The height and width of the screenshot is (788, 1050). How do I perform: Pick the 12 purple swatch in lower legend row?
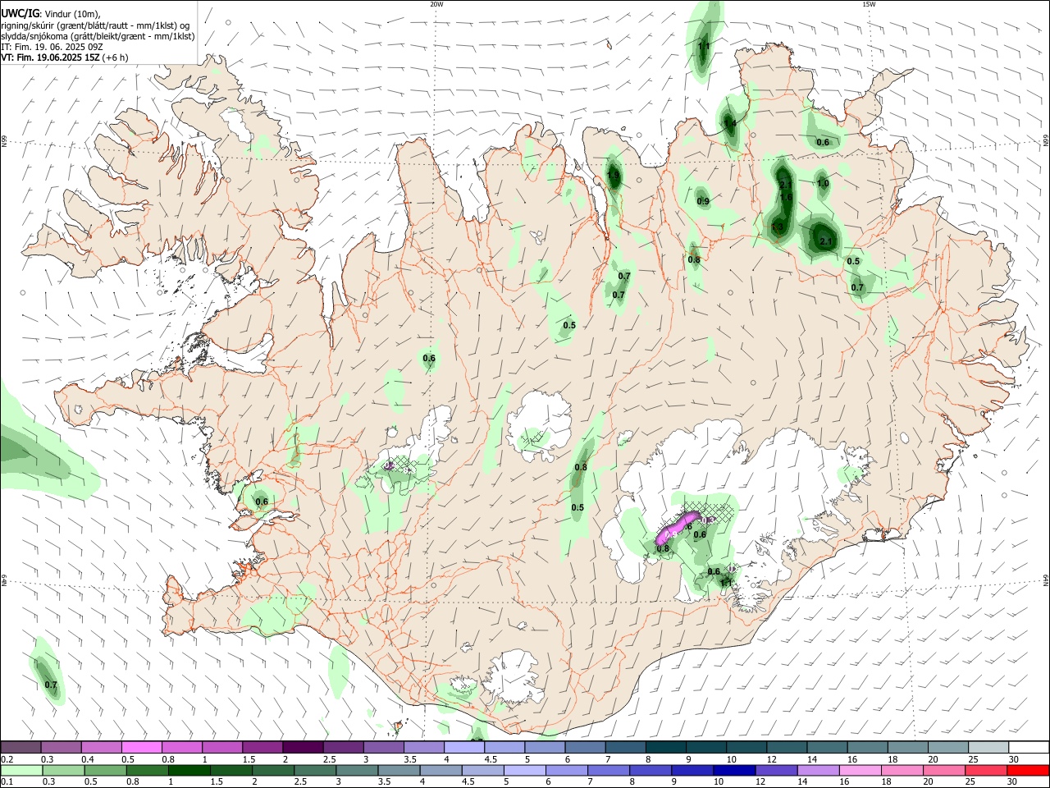tap(774, 770)
